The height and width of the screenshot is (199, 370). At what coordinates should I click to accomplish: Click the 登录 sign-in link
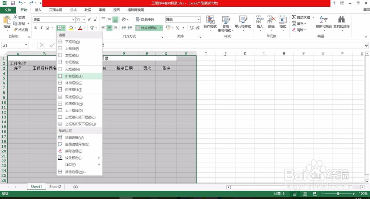(366, 10)
